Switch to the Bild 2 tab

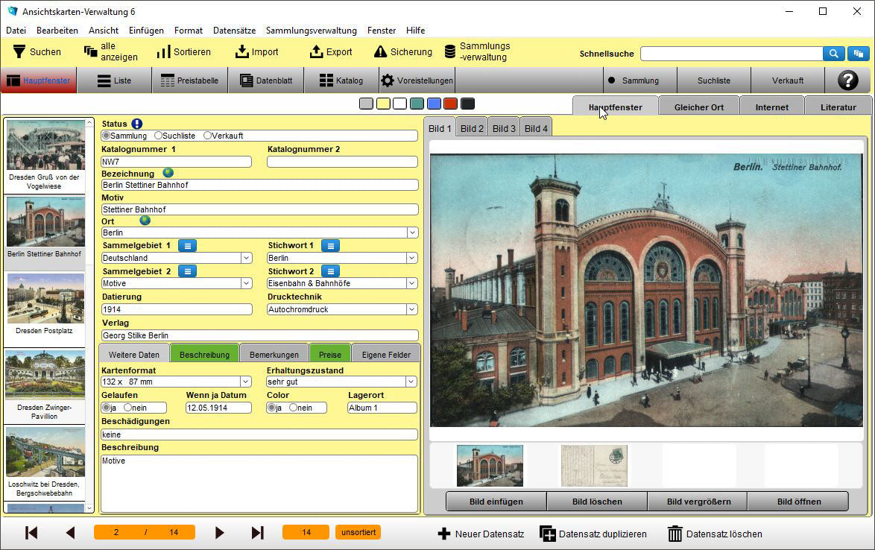(472, 128)
